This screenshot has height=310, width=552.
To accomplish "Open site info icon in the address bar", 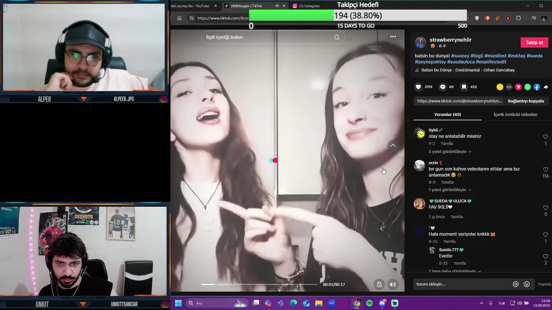I will [x=191, y=18].
